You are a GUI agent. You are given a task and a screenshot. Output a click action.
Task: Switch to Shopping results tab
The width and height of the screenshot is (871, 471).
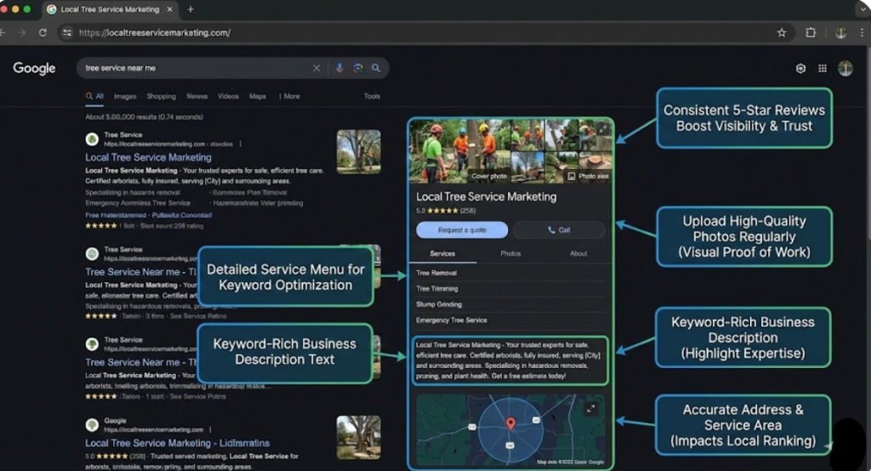pos(161,96)
